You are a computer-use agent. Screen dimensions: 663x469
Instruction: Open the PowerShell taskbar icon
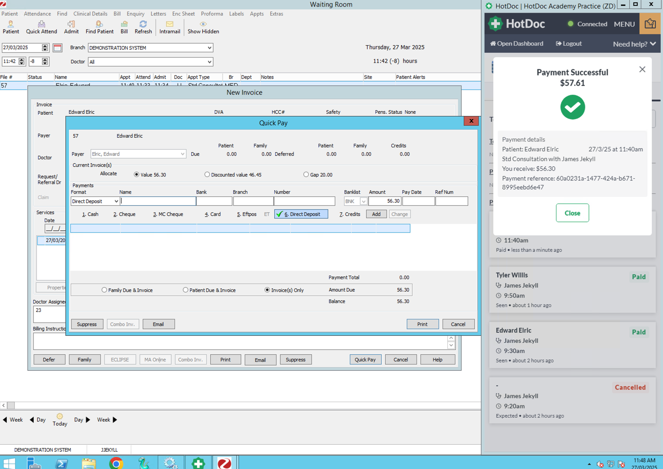62,463
